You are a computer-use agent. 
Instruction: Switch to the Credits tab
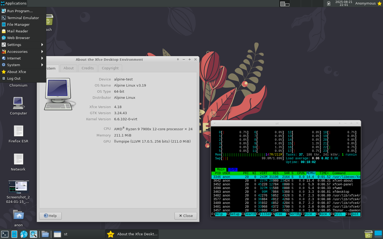point(88,68)
